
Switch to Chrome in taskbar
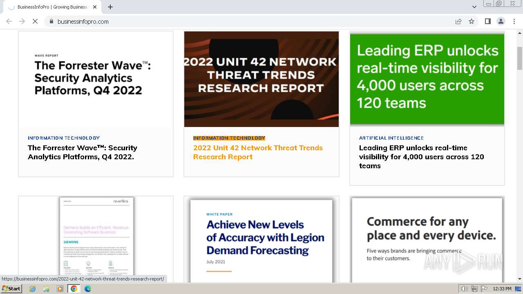point(74,289)
